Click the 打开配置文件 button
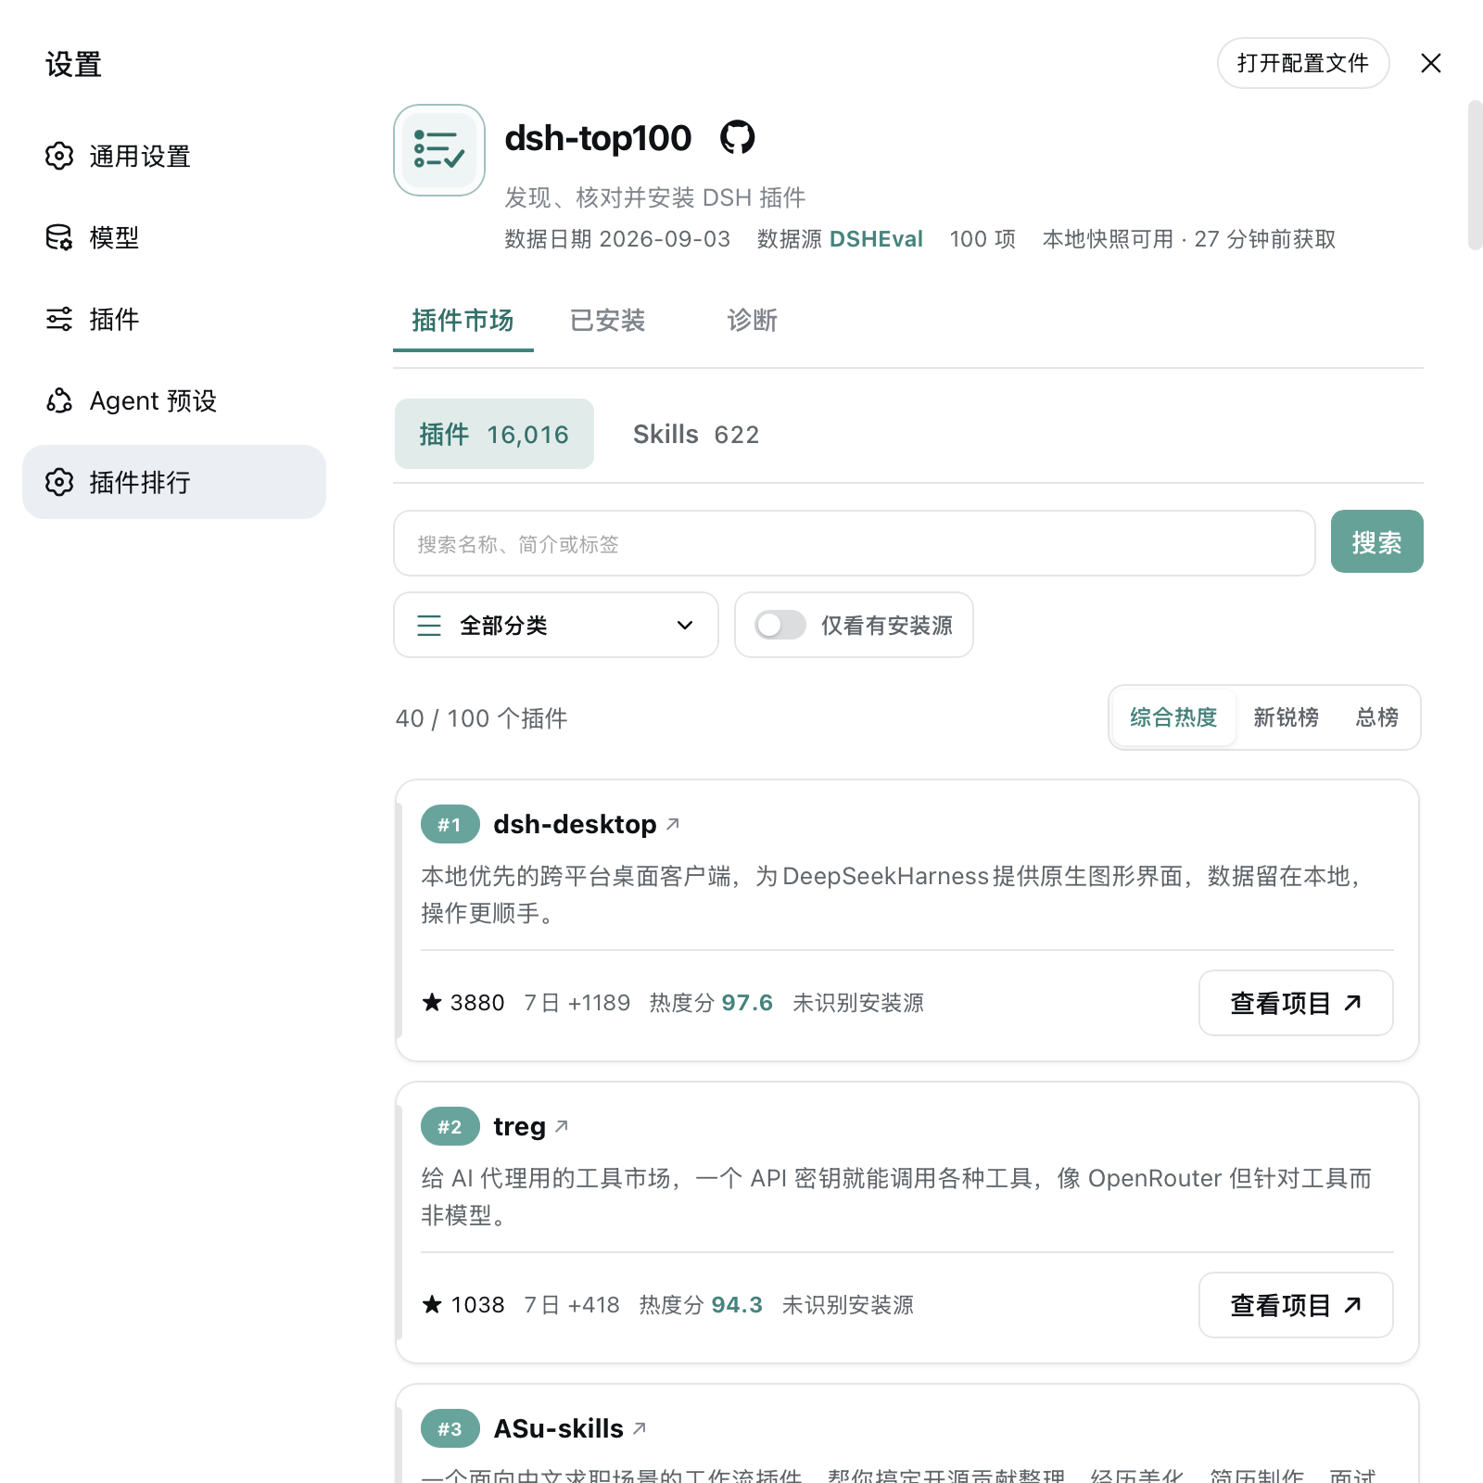 pyautogui.click(x=1303, y=63)
